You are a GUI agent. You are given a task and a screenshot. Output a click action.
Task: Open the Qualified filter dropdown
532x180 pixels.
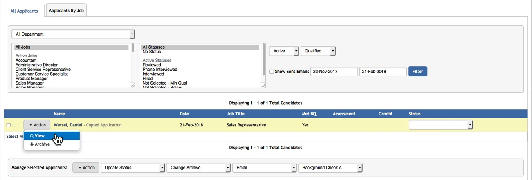pos(318,51)
